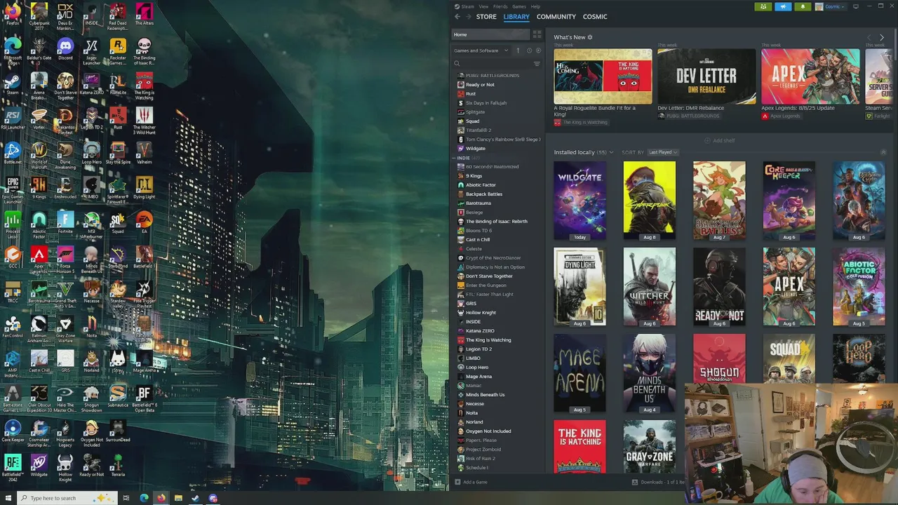Toggle ready-to-play filter button

[538, 50]
